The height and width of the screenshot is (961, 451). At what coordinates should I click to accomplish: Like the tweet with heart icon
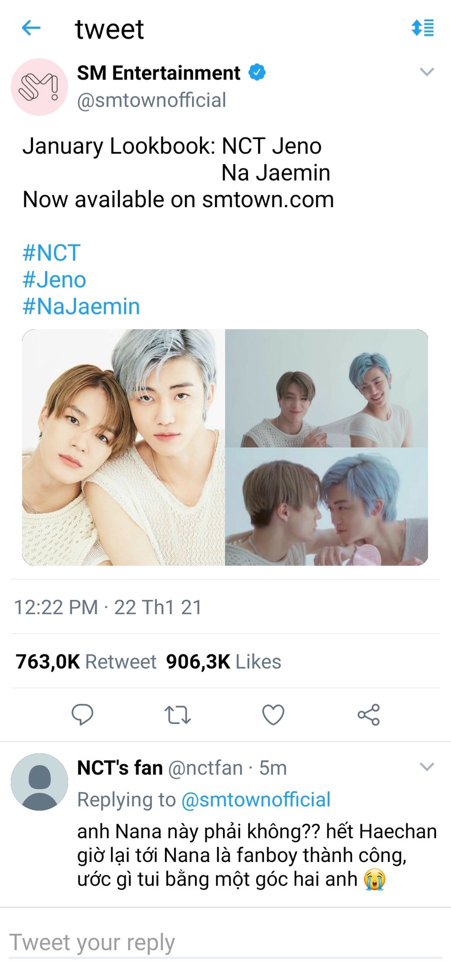(x=273, y=715)
